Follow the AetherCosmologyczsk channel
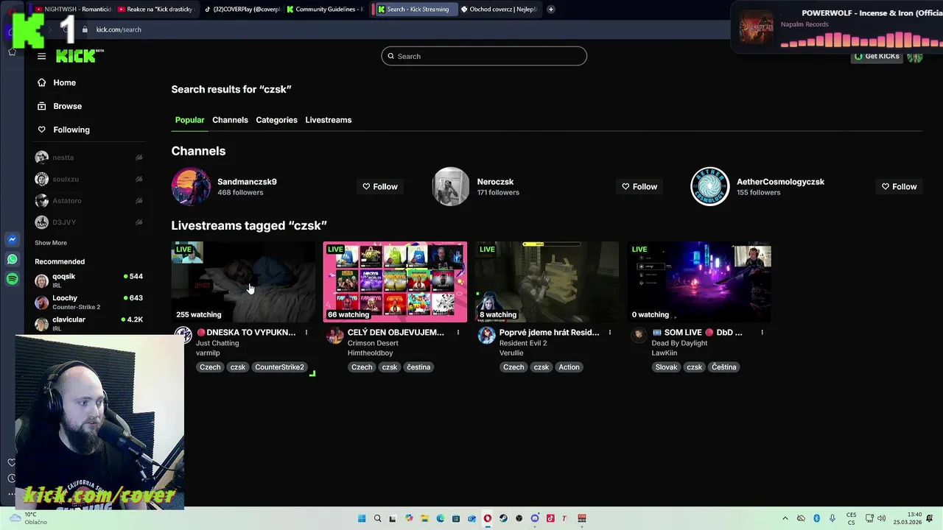Viewport: 943px width, 530px height. coord(899,187)
